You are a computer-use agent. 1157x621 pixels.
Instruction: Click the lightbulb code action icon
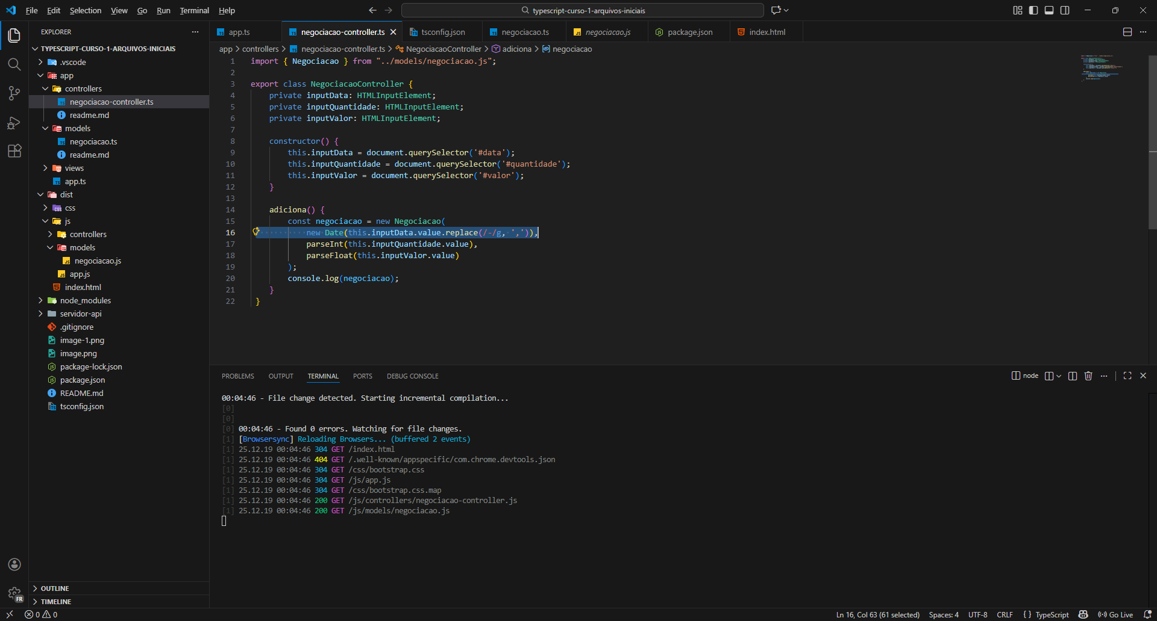256,232
